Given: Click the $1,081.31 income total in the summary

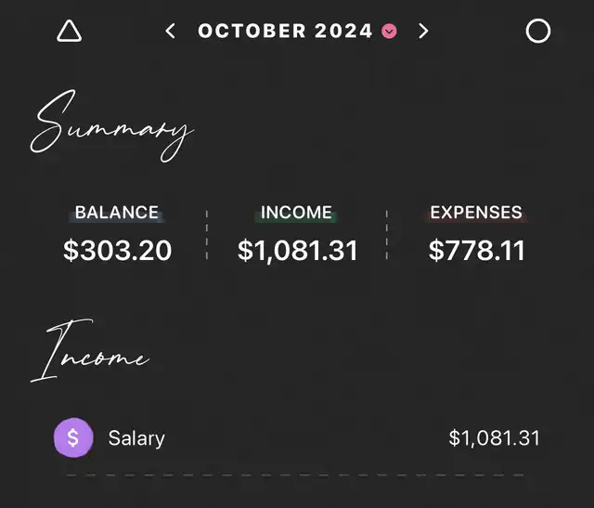Looking at the screenshot, I should pos(297,250).
